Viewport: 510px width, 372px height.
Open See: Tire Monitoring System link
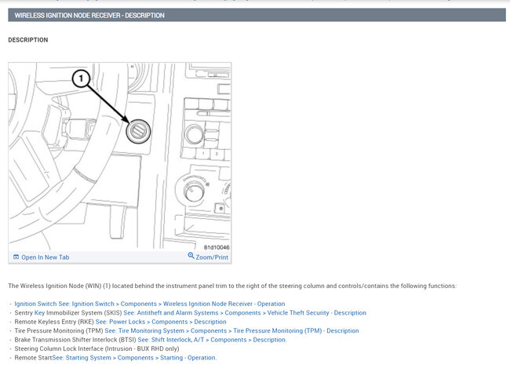pos(144,330)
